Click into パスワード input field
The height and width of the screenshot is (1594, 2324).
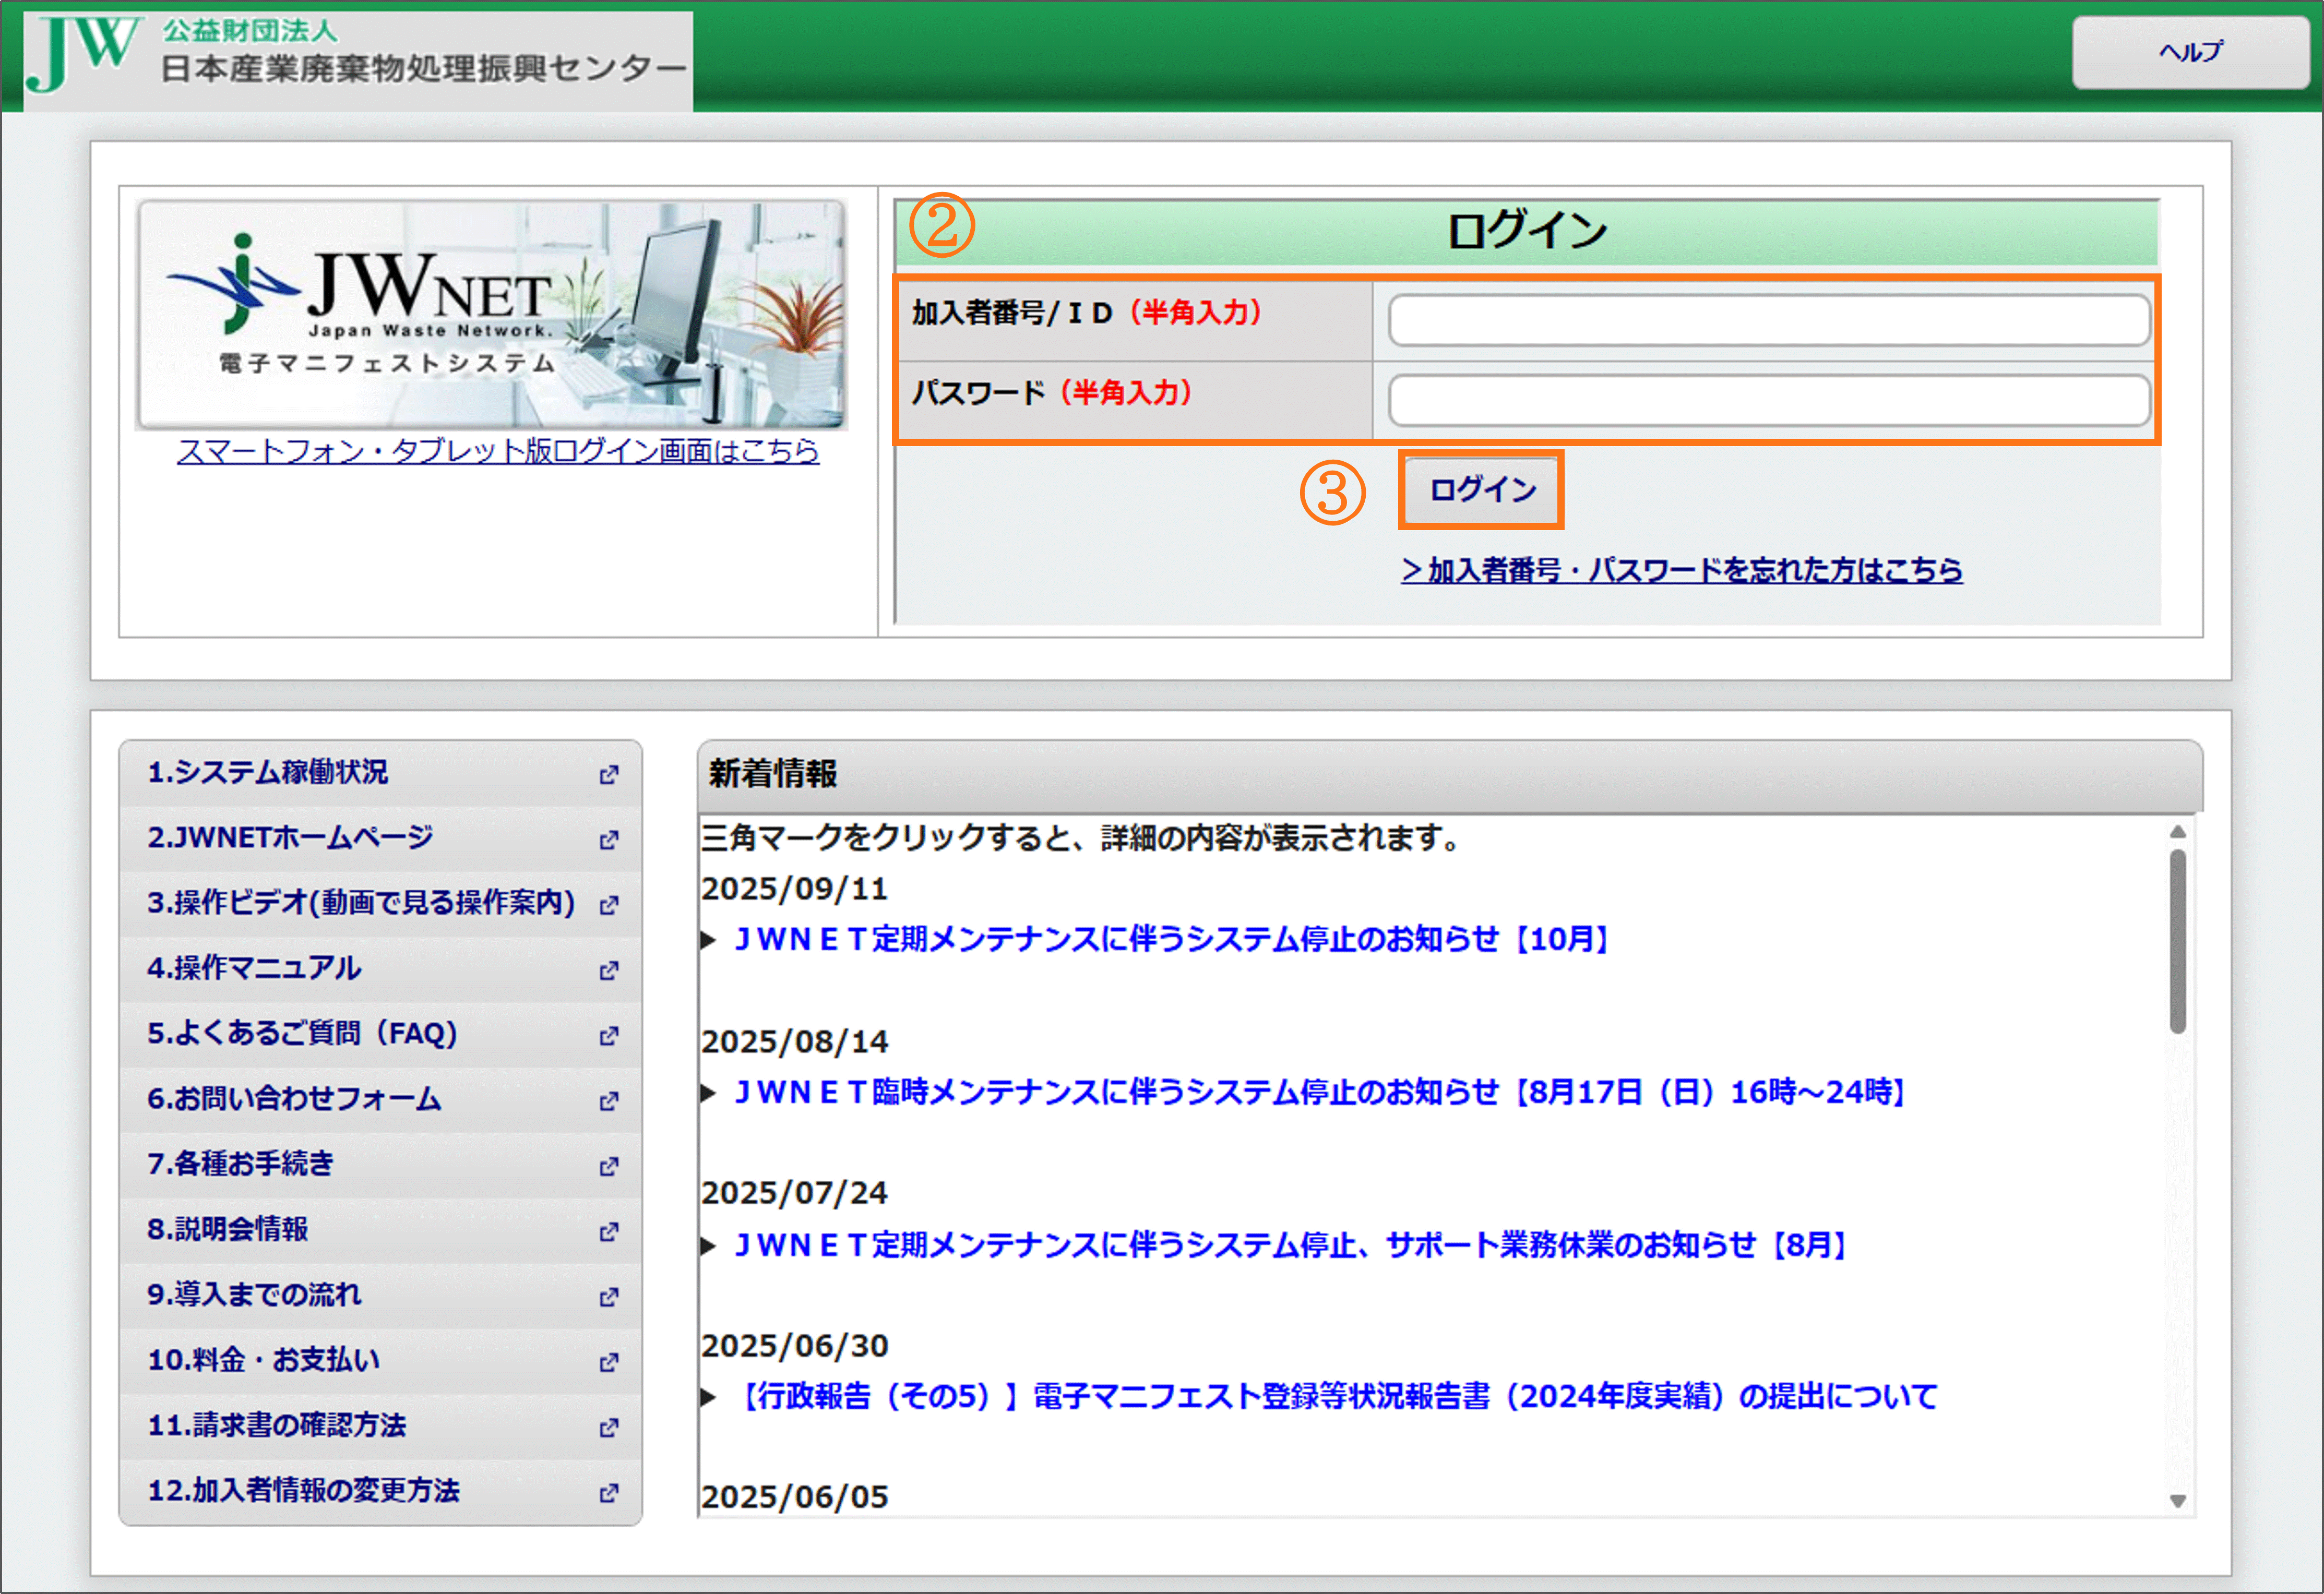[1768, 401]
